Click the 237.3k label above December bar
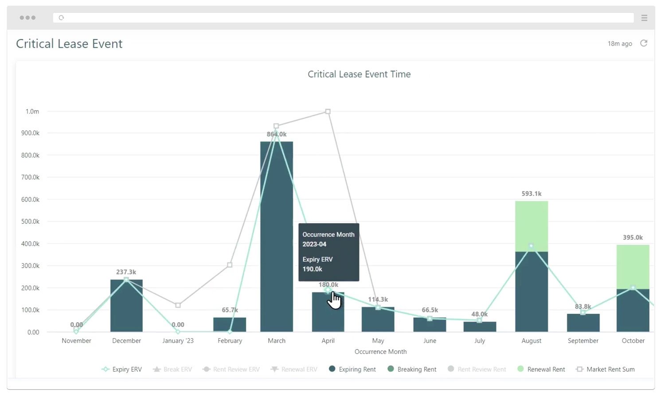The image size is (665, 404). (x=126, y=272)
